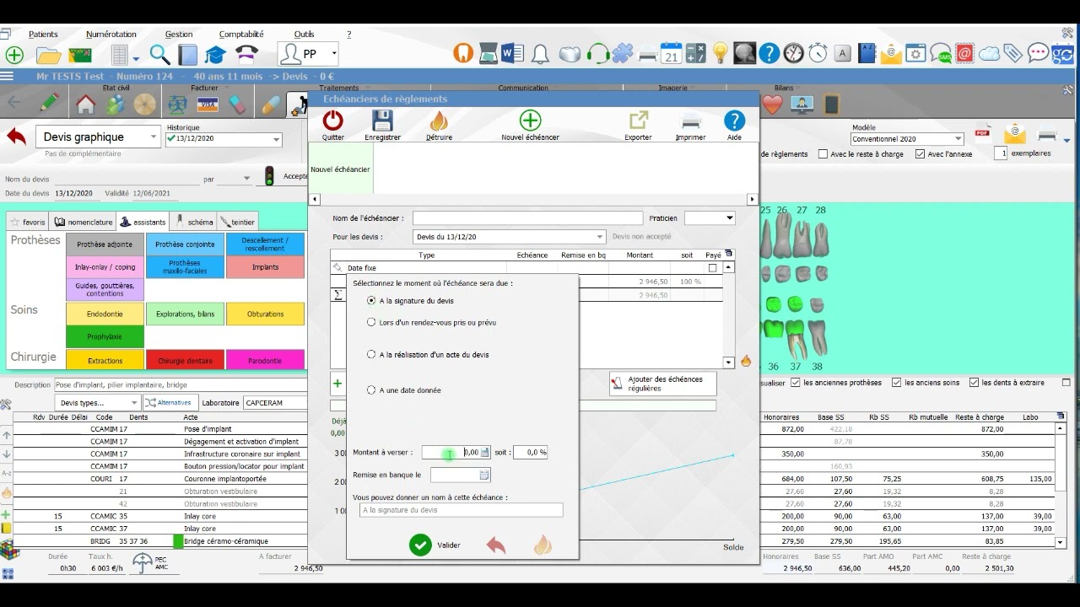Switch to the schéma tab

pos(193,222)
